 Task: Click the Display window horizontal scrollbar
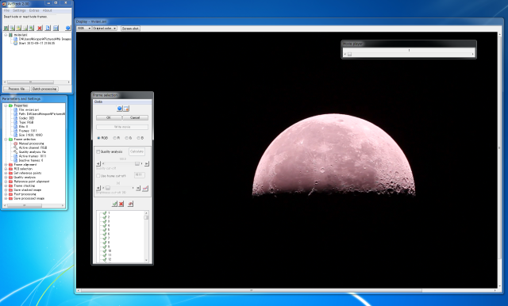pos(286,290)
